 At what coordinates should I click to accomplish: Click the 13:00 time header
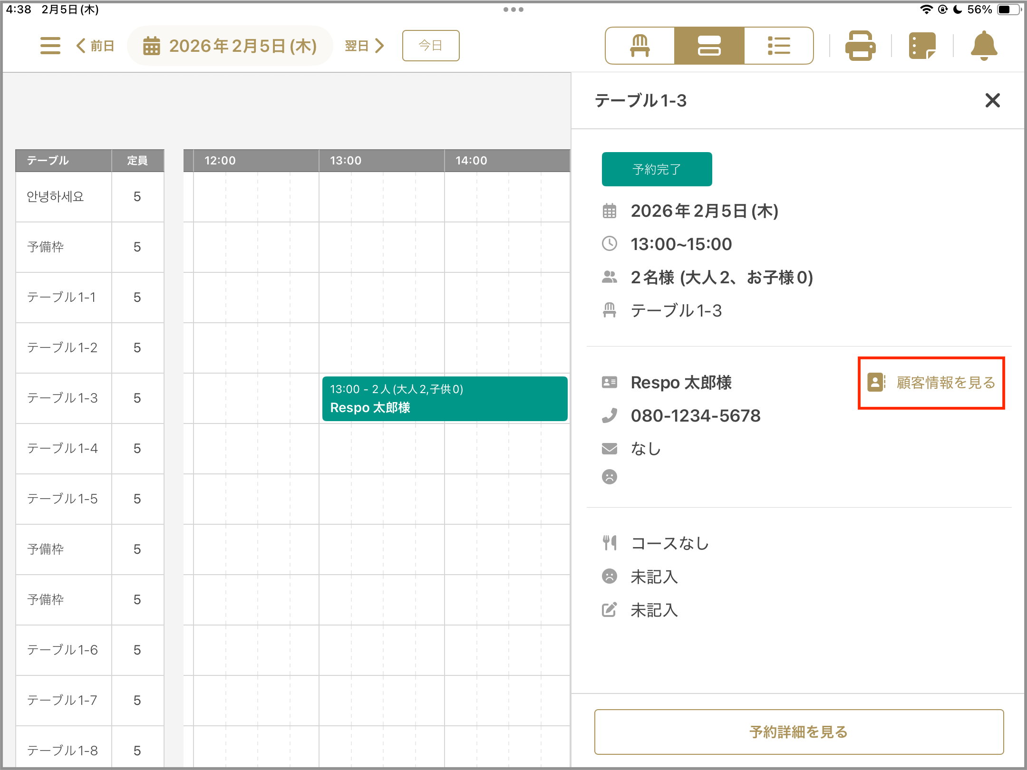pyautogui.click(x=346, y=161)
